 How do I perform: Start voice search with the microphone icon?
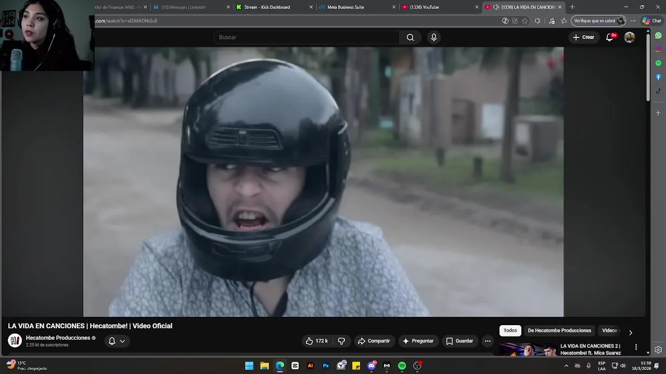pos(434,37)
